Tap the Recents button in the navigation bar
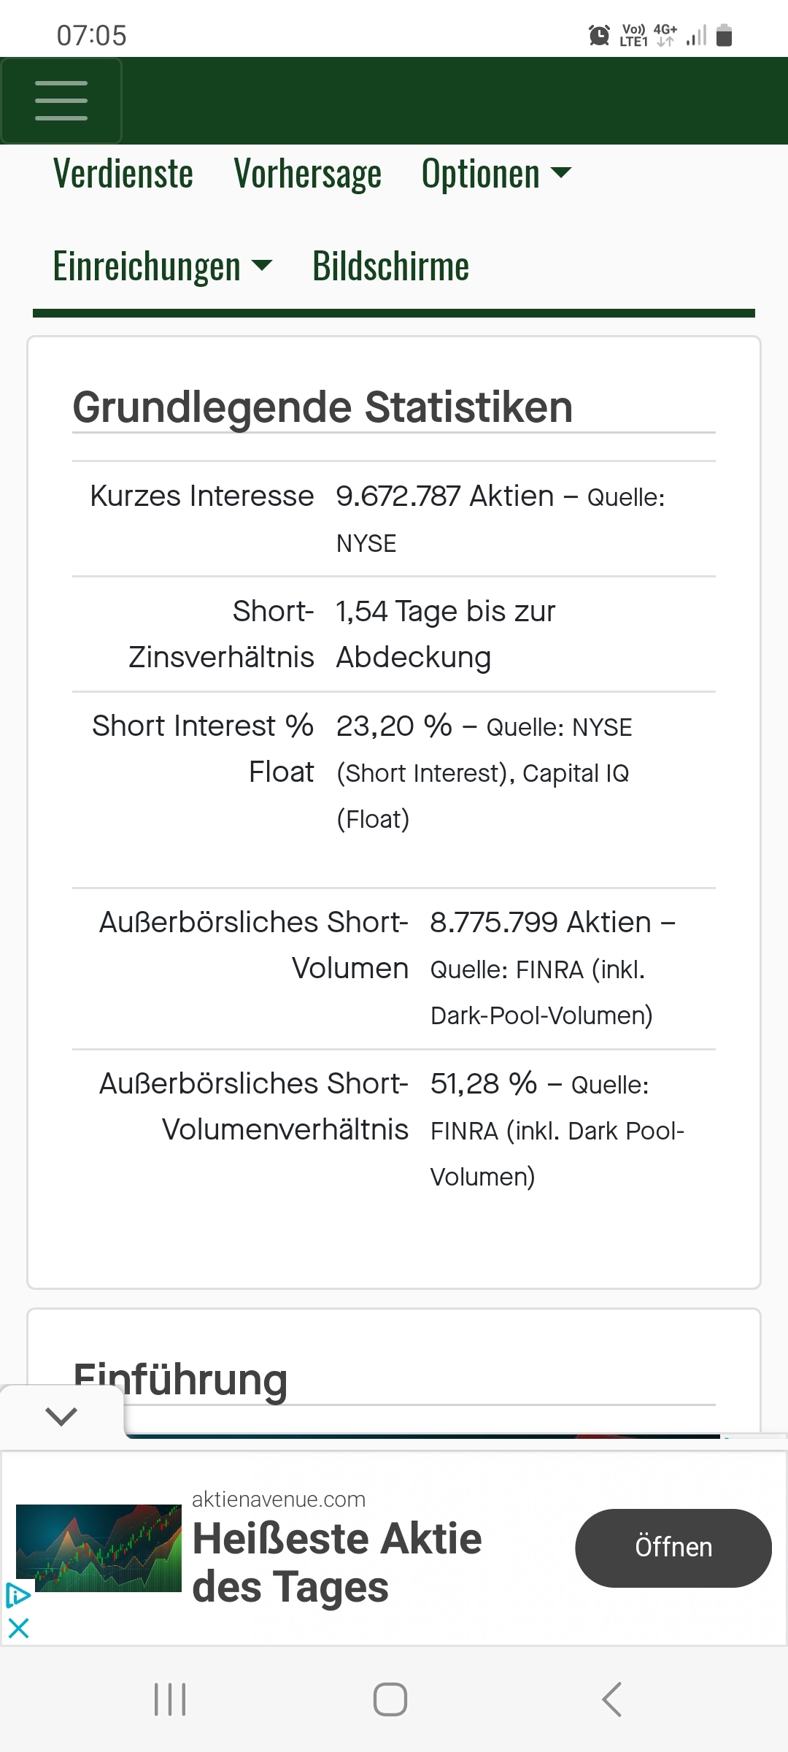The image size is (788, 1752). click(169, 1699)
